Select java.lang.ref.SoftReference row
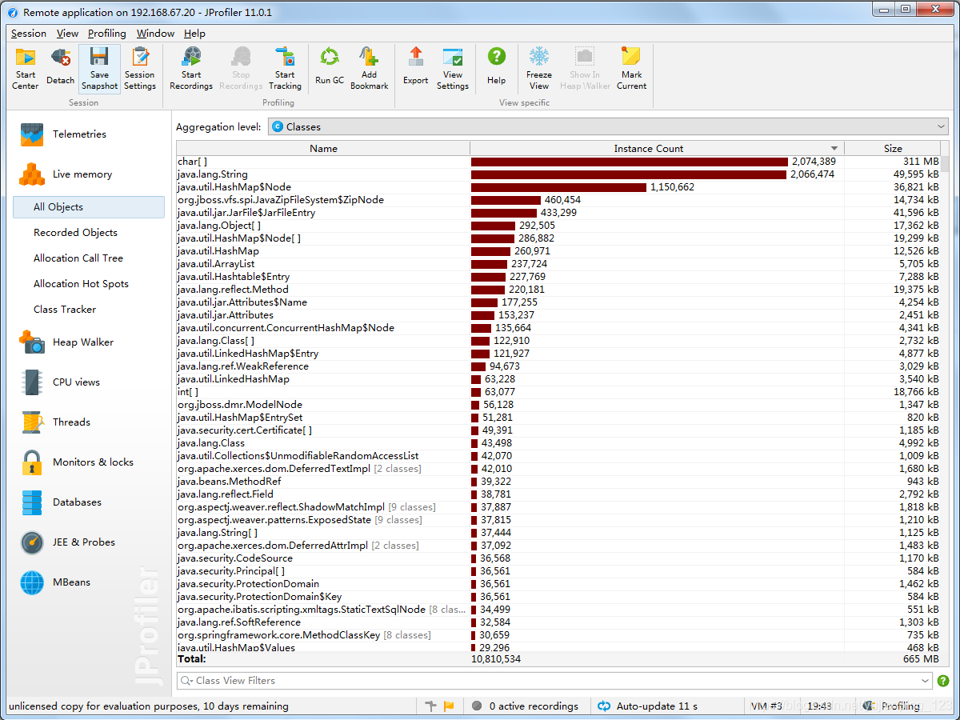960x720 pixels. [558, 622]
